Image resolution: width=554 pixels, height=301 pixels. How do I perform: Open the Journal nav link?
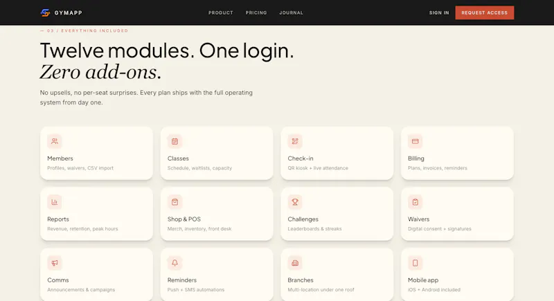click(291, 12)
